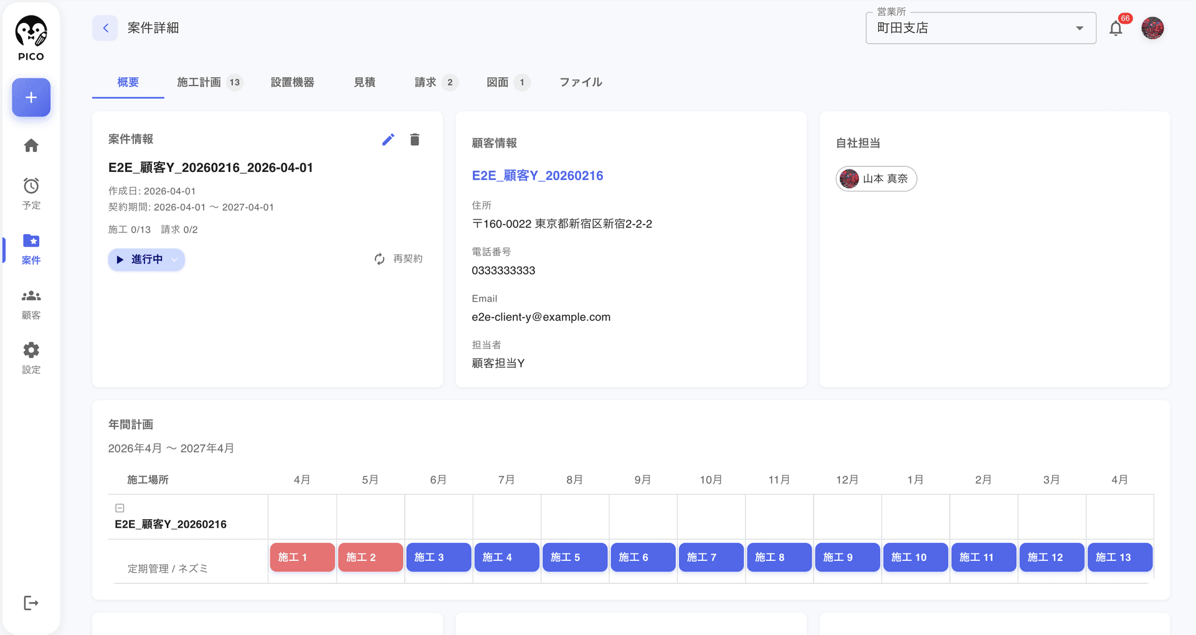
Task: Click the blue plus create button
Action: point(31,97)
